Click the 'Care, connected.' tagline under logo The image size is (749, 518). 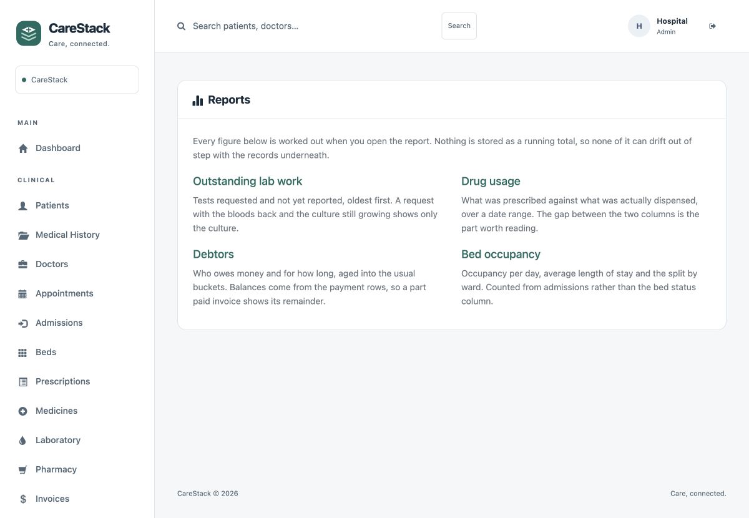point(79,44)
